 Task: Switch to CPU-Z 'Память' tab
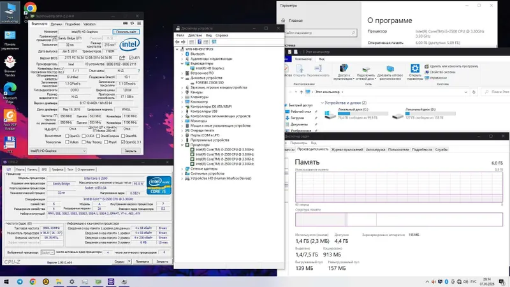[x=32, y=170]
